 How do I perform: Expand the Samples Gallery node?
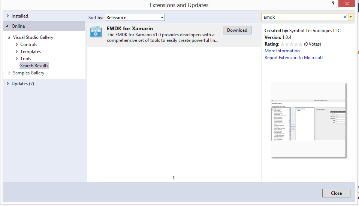click(x=9, y=73)
